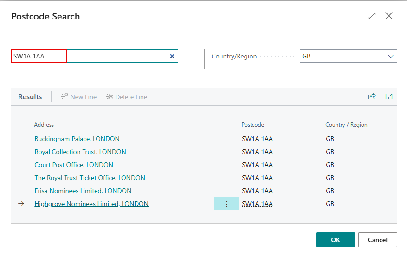Click postcode cell of Royal Collection Trust row
Image resolution: width=407 pixels, height=257 pixels.
257,152
